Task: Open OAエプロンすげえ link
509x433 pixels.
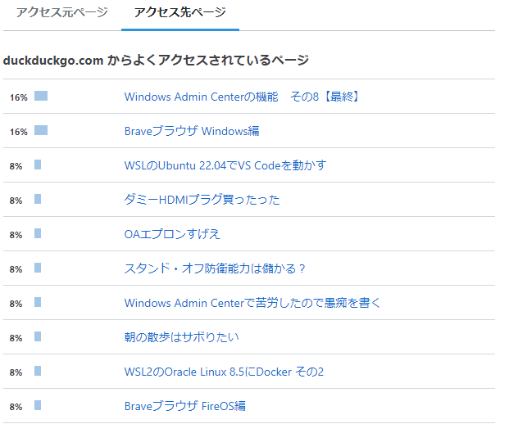Action: (x=172, y=234)
